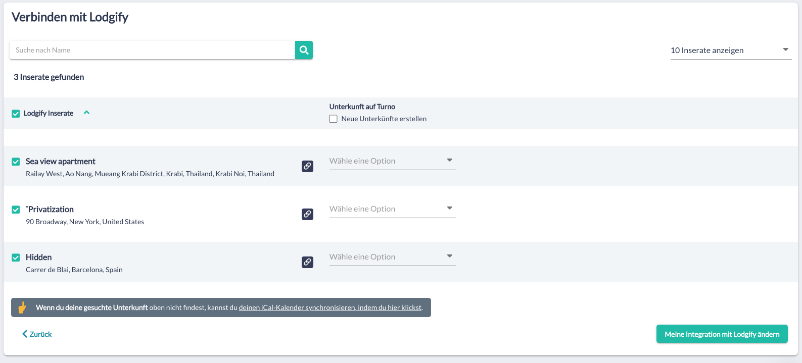This screenshot has width=802, height=363.
Task: Enable Neue Unterkünfte erstellen checkbox
Action: pyautogui.click(x=334, y=119)
